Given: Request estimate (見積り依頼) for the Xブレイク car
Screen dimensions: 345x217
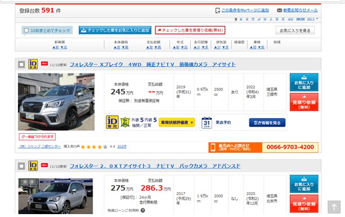Looking at the screenshot, I should click(304, 102).
